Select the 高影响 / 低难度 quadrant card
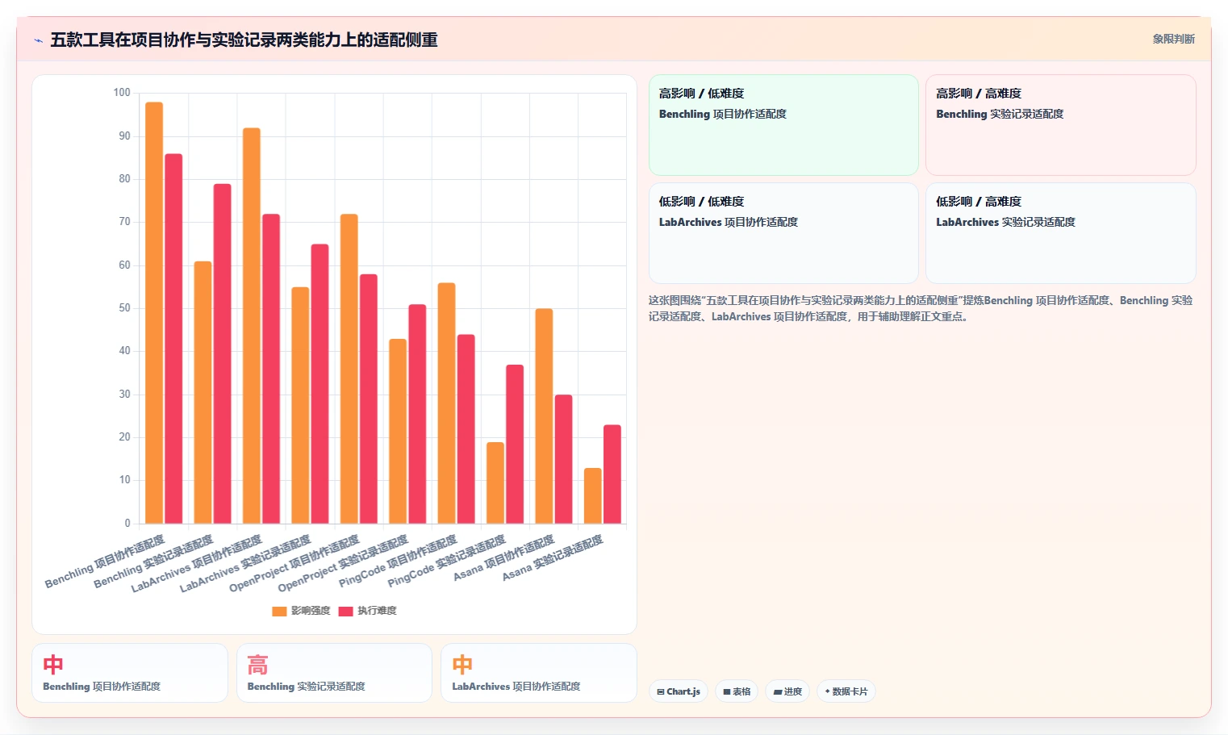1228x735 pixels. [x=783, y=125]
